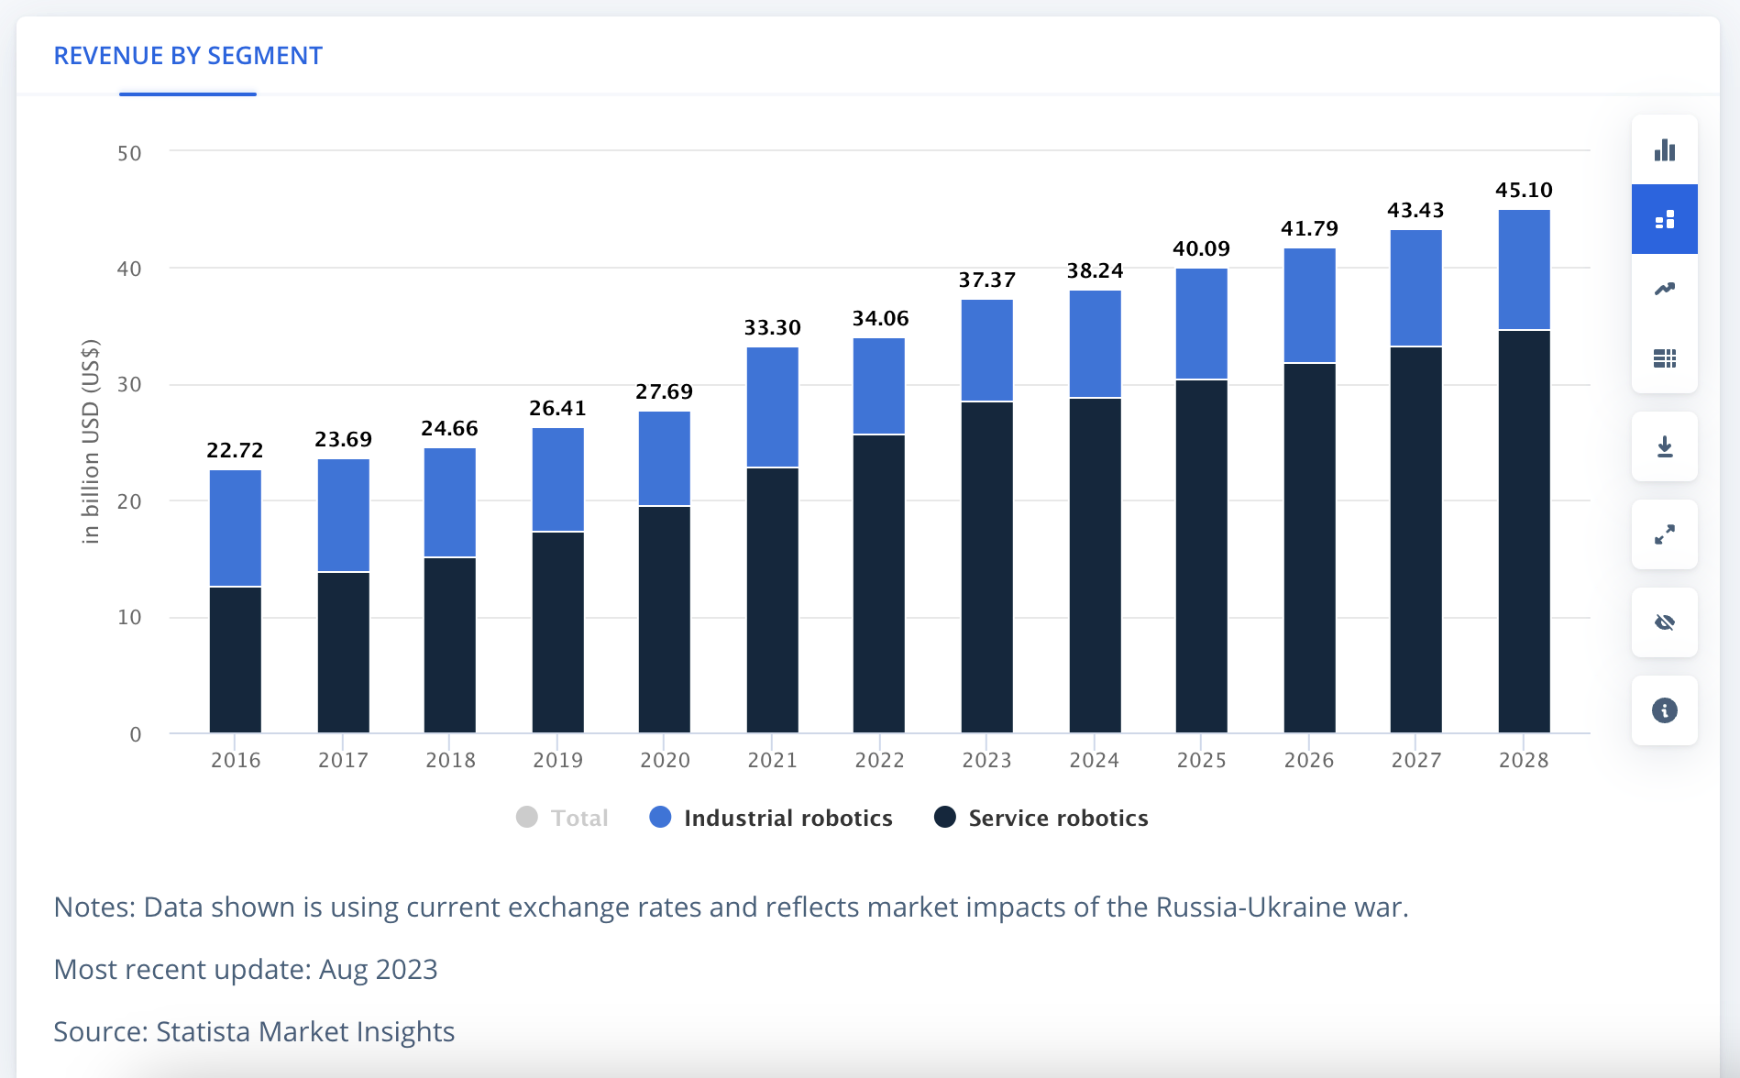The height and width of the screenshot is (1078, 1740).
Task: Click the 2024 x-axis year label
Action: (1095, 760)
